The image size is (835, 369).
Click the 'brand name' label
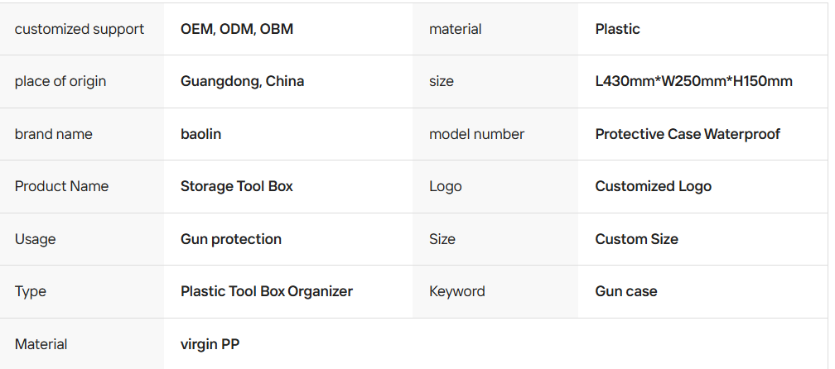54,134
